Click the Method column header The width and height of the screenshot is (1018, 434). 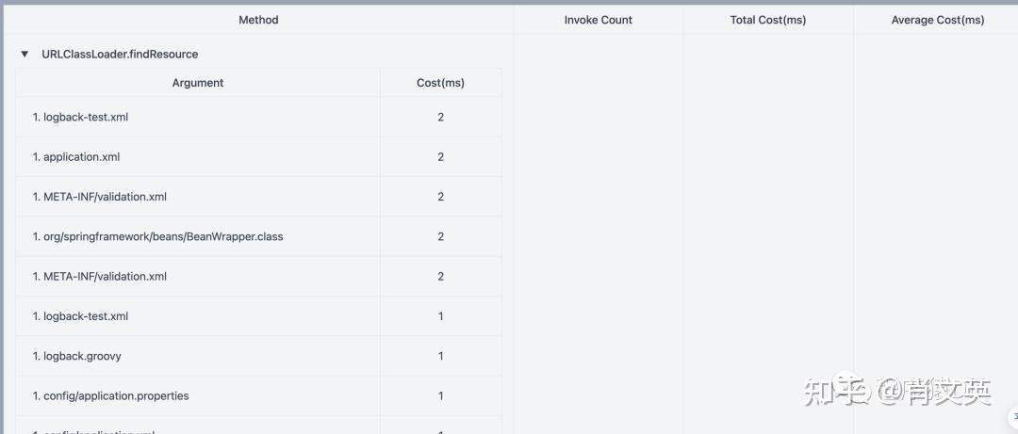[258, 20]
